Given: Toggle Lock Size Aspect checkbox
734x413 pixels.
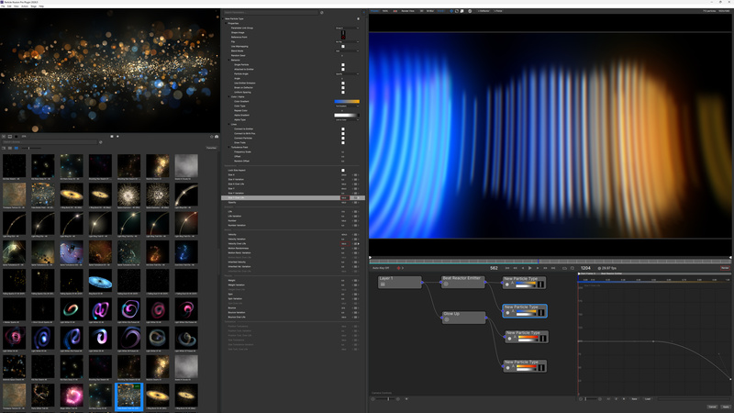Looking at the screenshot, I should pos(343,170).
